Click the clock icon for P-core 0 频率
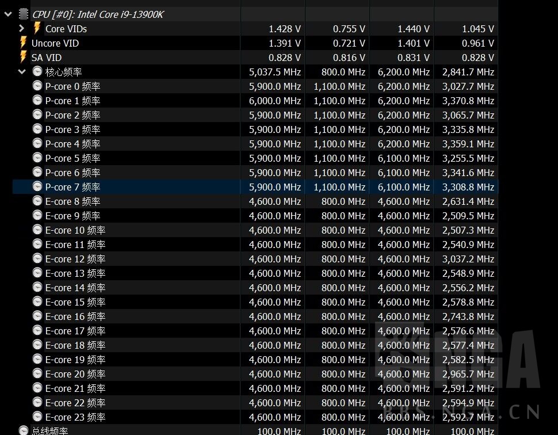558x435 pixels. pyautogui.click(x=37, y=86)
